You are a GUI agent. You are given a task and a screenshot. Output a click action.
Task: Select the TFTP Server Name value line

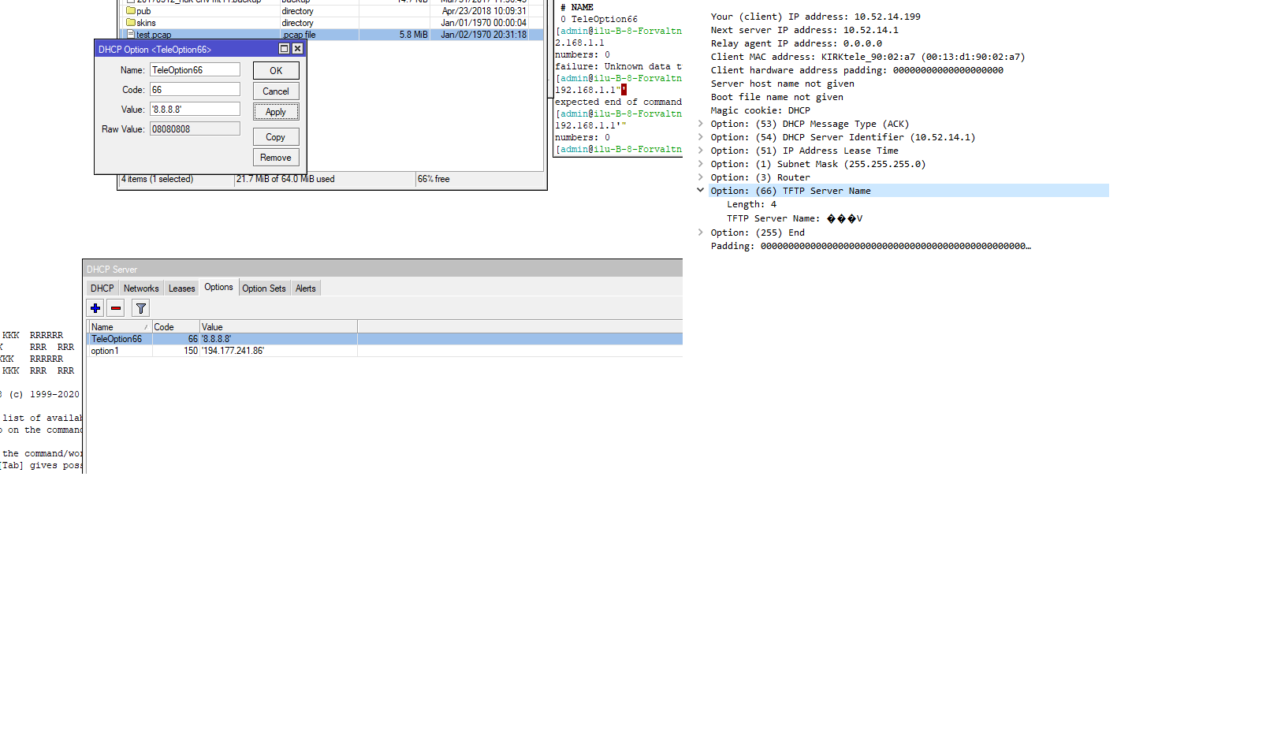[795, 218]
